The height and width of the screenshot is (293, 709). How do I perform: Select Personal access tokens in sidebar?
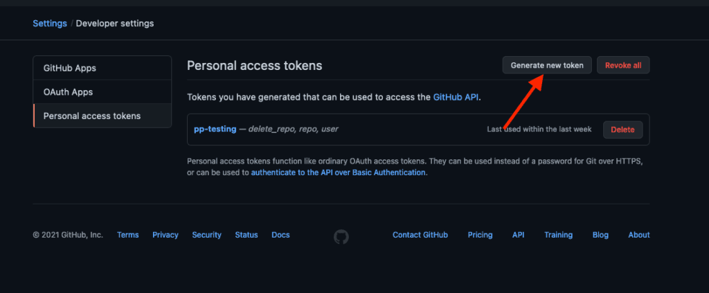point(102,116)
